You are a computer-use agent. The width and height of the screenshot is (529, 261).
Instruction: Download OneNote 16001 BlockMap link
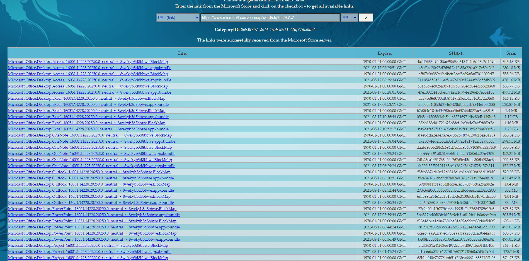pos(90,135)
